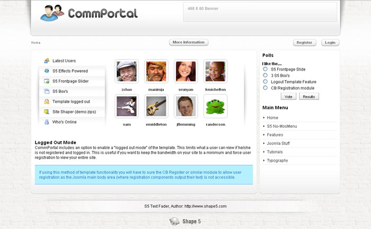
Task: Select the S5 Frontpage Slide poll option
Action: tap(265, 69)
